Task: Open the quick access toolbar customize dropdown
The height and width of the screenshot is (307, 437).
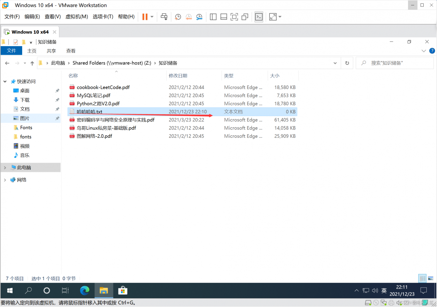Action: pos(31,42)
